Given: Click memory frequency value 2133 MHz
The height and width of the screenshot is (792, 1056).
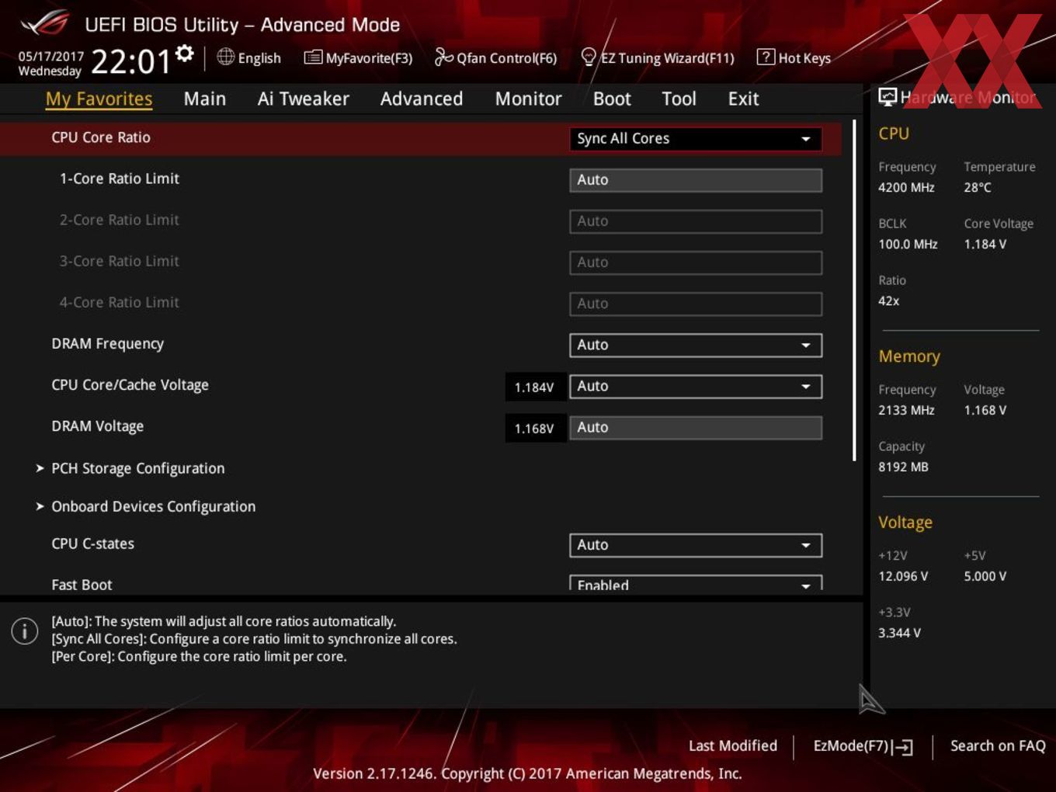Looking at the screenshot, I should [906, 410].
